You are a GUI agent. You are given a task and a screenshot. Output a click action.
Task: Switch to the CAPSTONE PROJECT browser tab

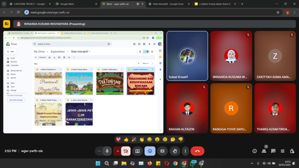pyautogui.click(x=27, y=4)
